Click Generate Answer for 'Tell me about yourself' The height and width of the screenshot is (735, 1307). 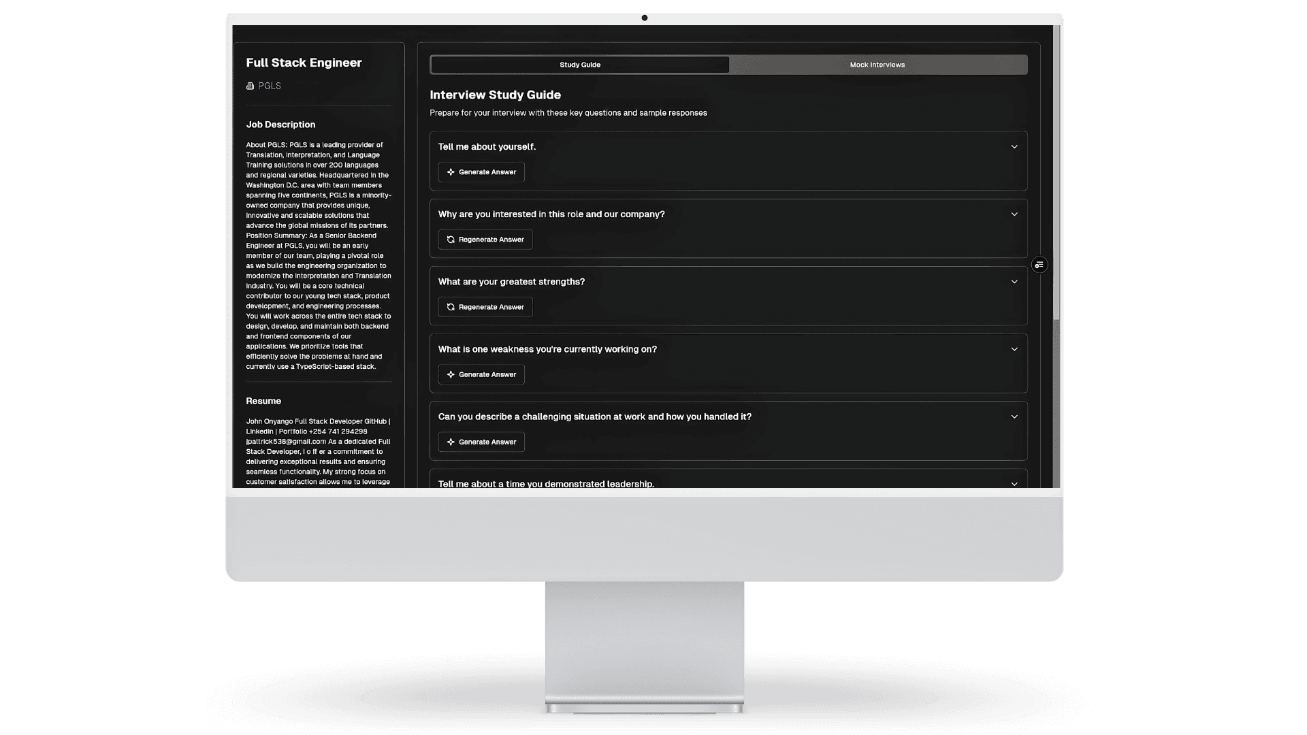coord(481,172)
